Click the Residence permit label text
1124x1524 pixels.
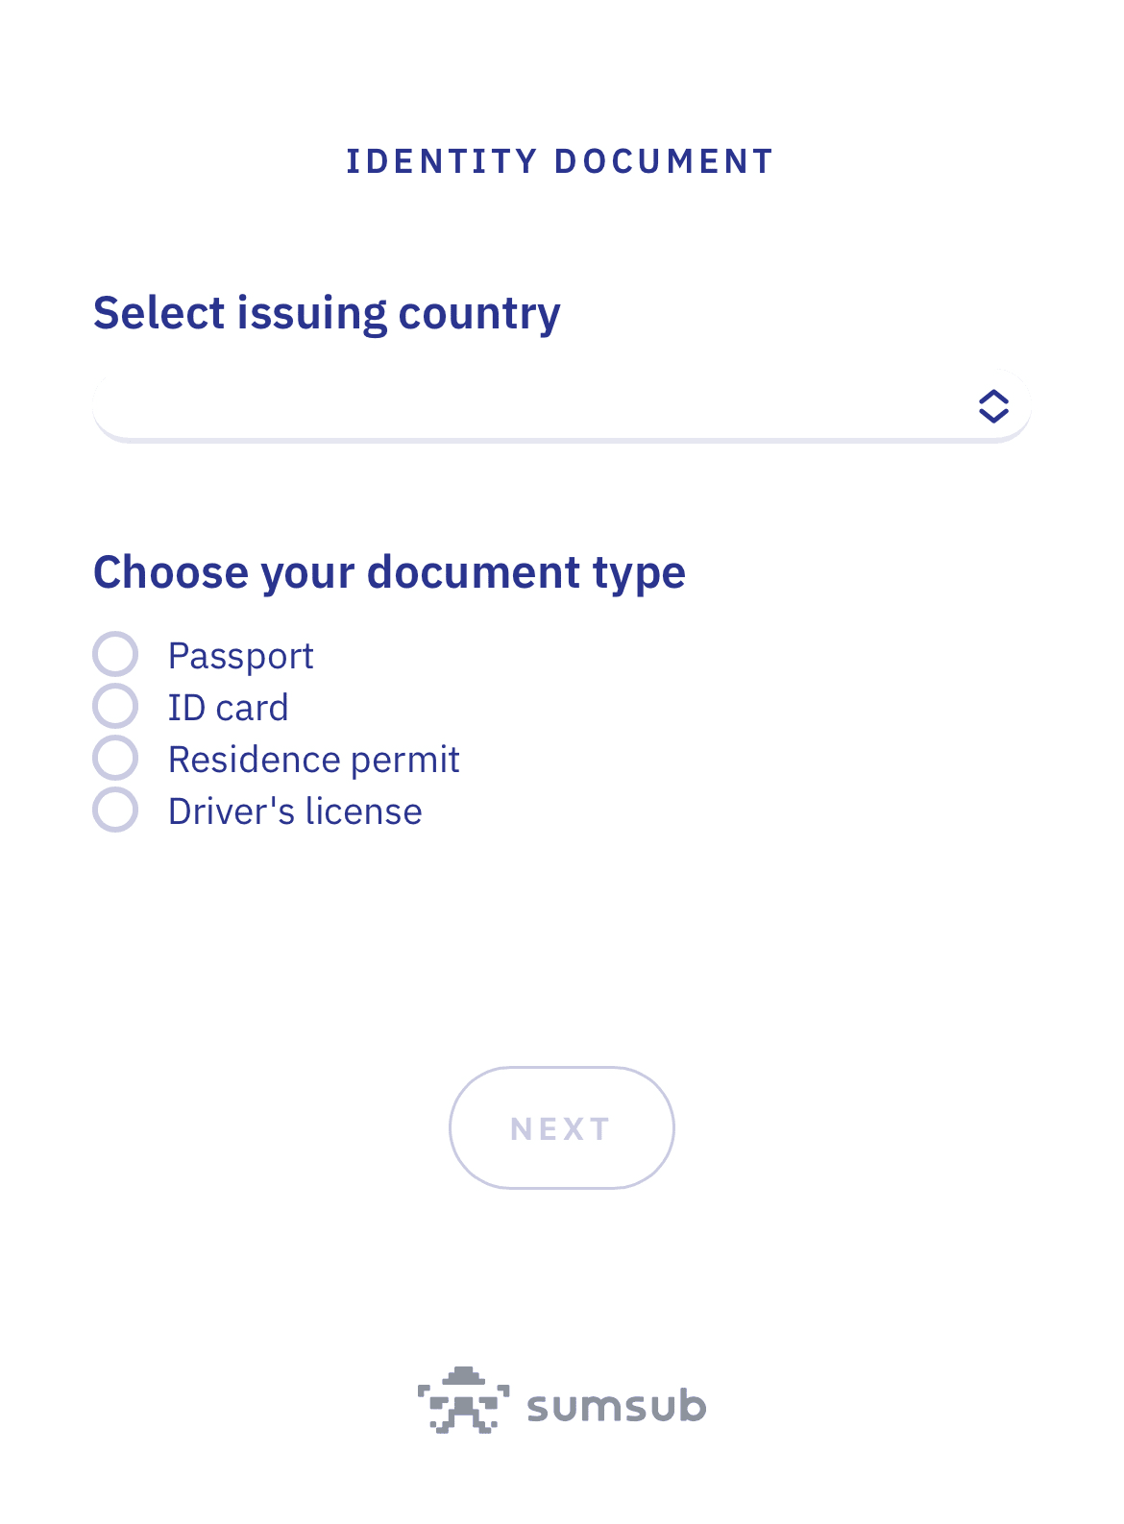pos(313,760)
